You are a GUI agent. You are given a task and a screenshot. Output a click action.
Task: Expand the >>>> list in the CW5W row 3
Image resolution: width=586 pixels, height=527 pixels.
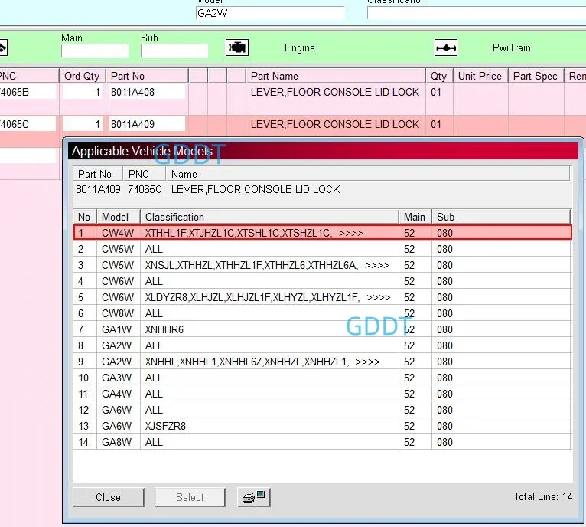[376, 265]
